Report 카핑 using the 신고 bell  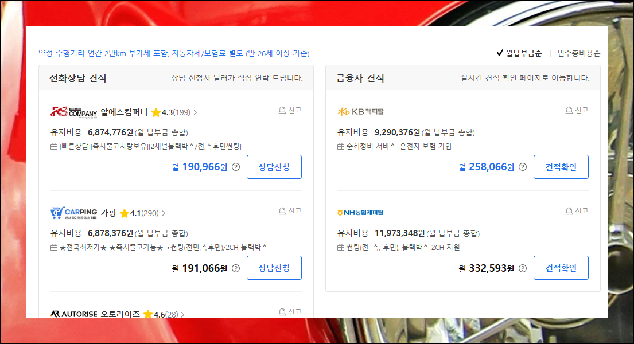(290, 211)
